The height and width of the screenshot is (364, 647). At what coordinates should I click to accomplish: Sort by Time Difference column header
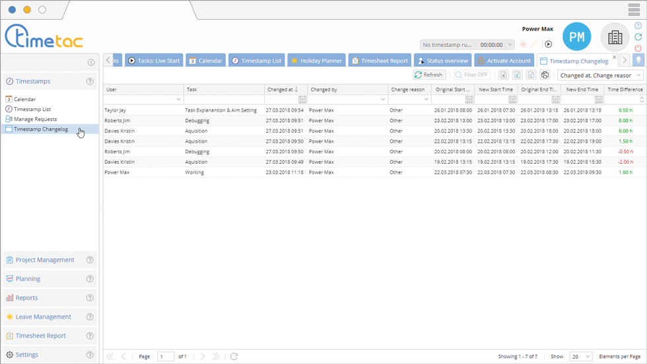(625, 90)
